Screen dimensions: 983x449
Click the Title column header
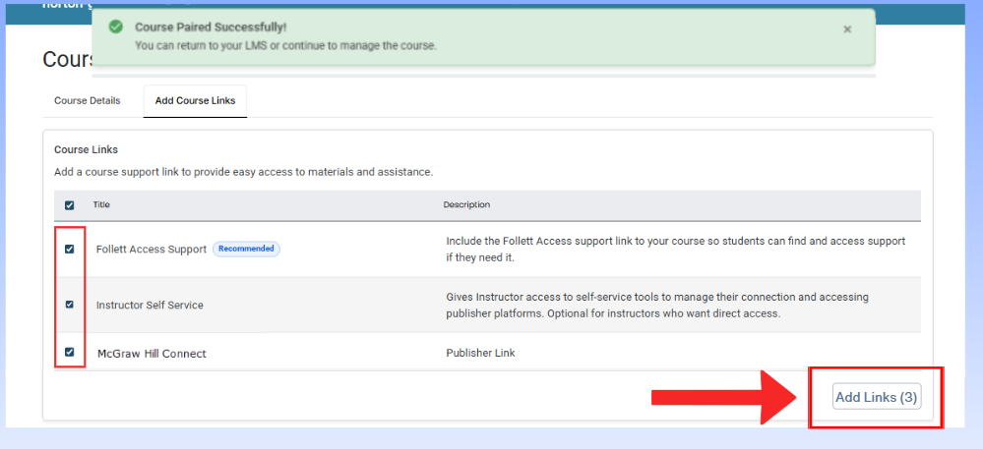[x=101, y=204]
